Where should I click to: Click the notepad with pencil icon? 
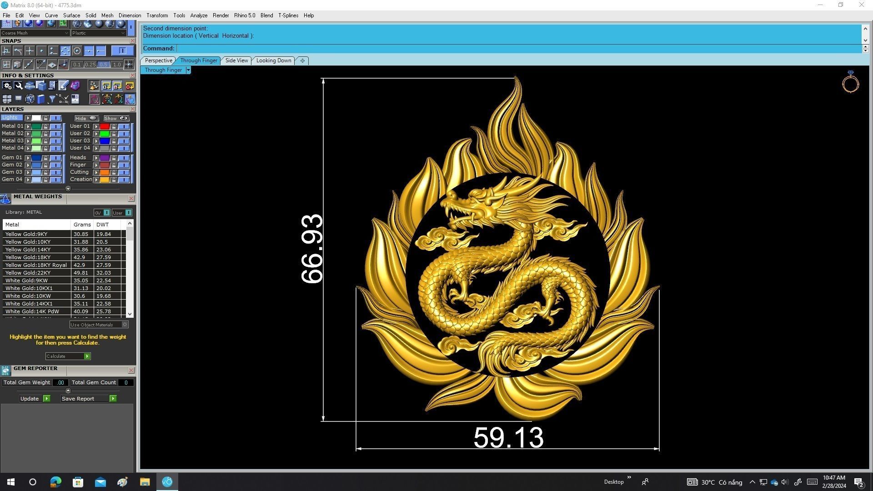pos(63,85)
